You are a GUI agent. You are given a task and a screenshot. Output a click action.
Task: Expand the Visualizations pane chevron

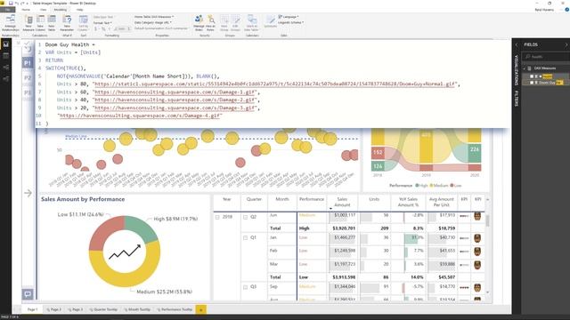517,44
